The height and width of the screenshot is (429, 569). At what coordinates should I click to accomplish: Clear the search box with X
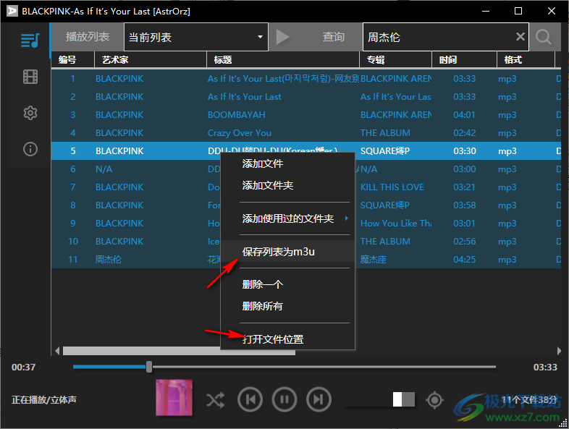(x=520, y=37)
